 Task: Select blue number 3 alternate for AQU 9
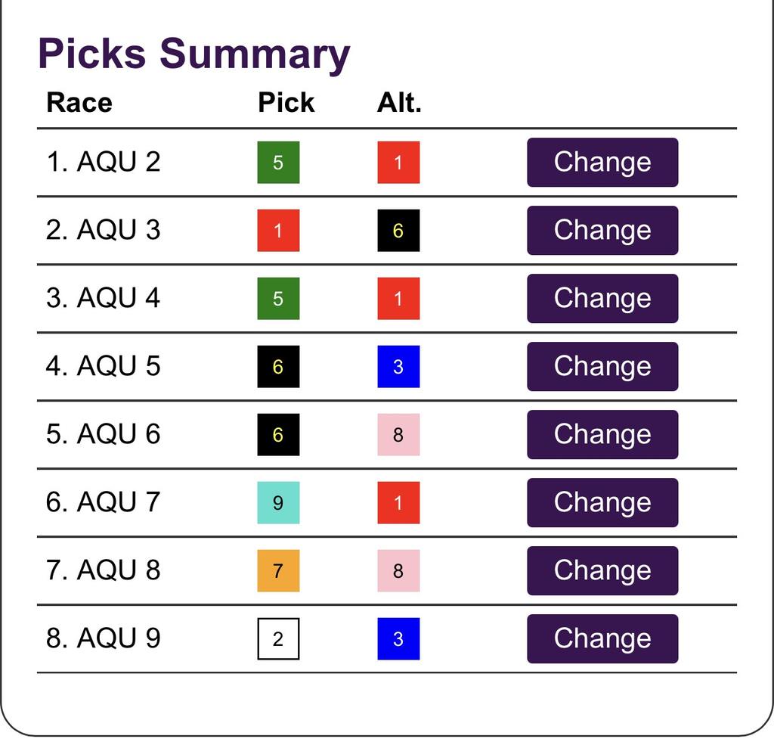point(398,639)
